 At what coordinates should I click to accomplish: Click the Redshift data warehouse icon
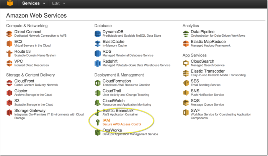pyautogui.click(x=98, y=63)
